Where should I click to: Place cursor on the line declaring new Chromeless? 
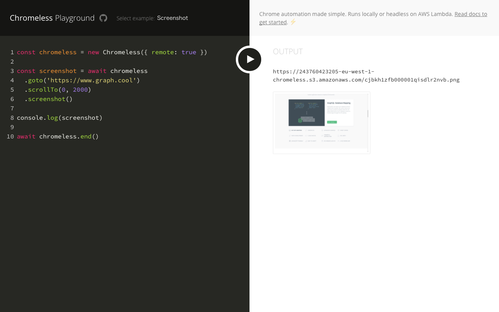click(x=112, y=52)
